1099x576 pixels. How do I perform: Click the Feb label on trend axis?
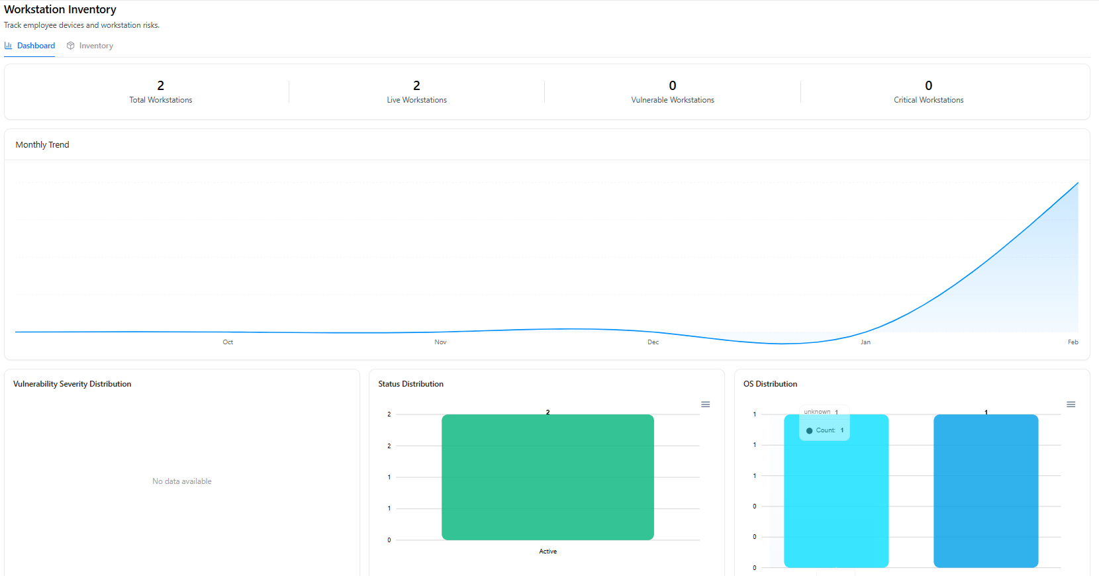pyautogui.click(x=1073, y=342)
